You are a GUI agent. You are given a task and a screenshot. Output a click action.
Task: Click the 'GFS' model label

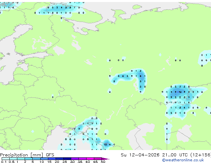coord(50,155)
